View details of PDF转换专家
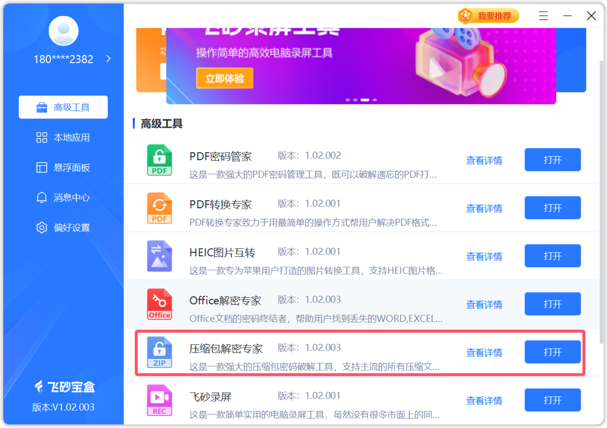The image size is (607, 428). (x=484, y=208)
